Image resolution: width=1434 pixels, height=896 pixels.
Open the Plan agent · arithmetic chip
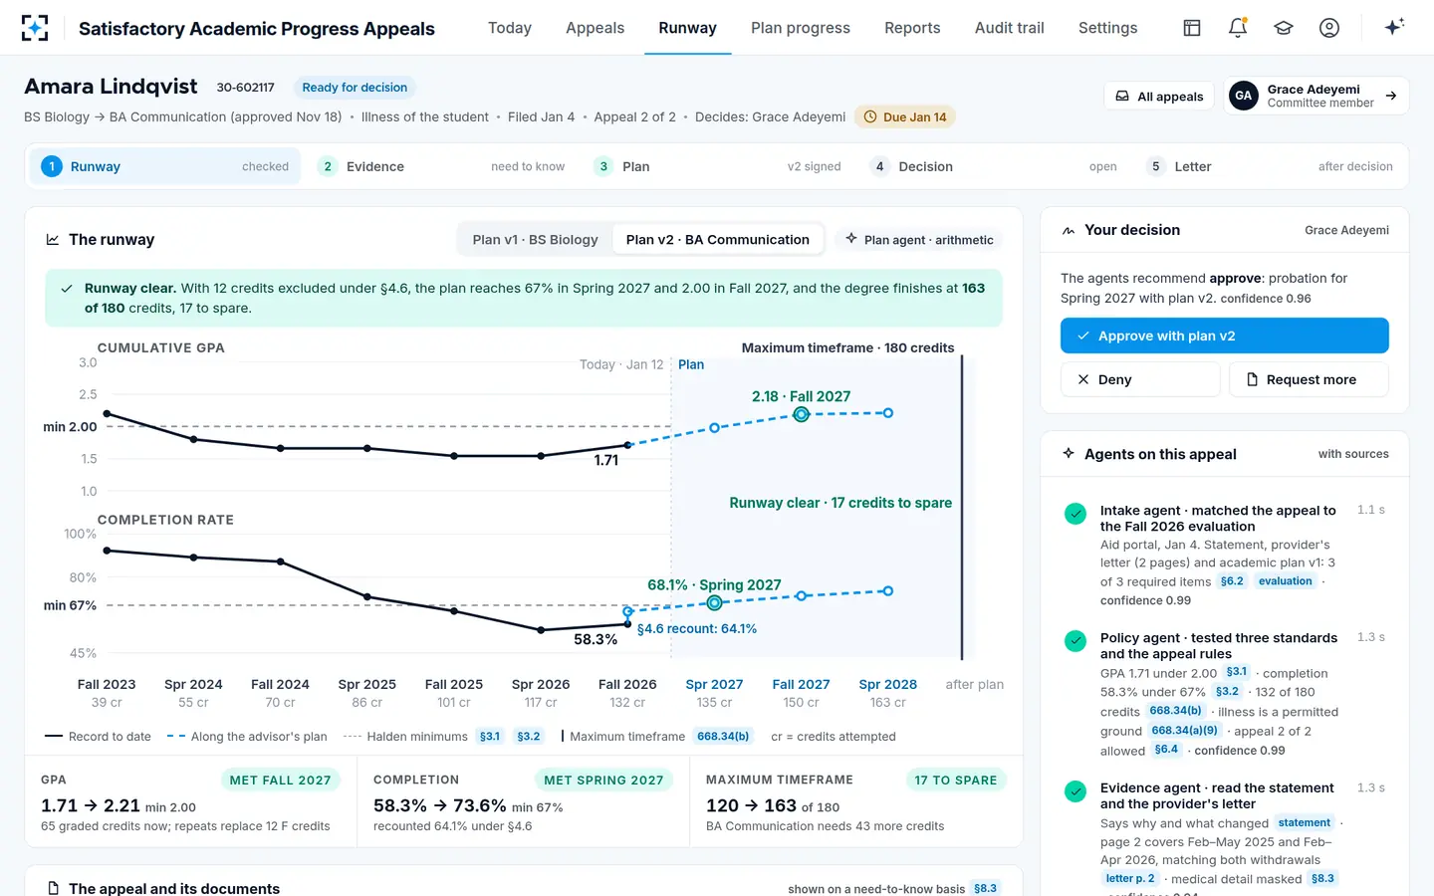pos(919,240)
